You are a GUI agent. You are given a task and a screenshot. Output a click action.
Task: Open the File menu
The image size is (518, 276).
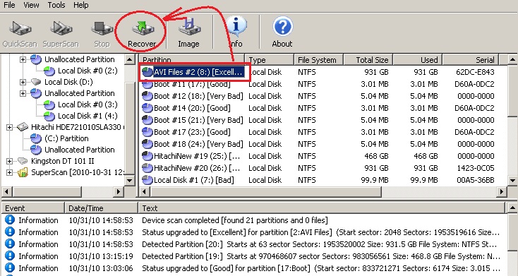(x=9, y=5)
